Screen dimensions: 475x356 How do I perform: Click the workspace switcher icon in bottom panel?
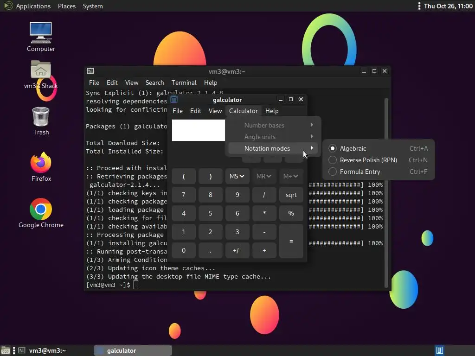pos(440,350)
